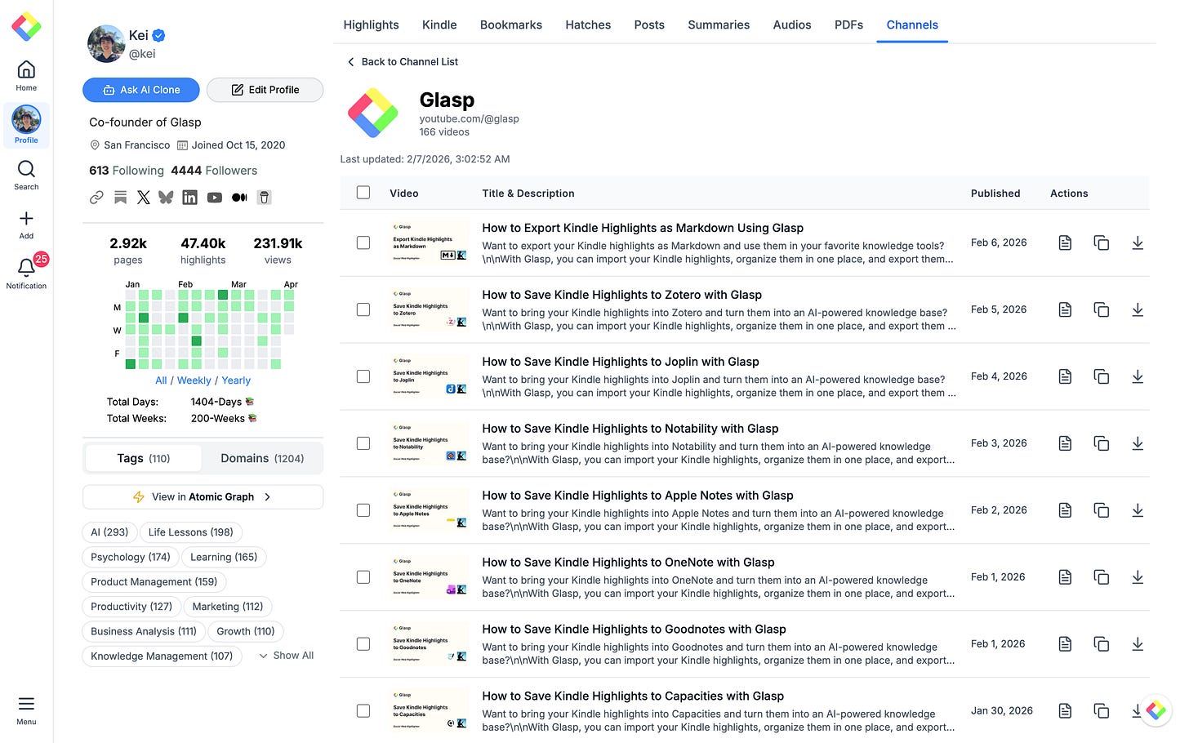Filter by Knowledge Management (107) tag
The width and height of the screenshot is (1189, 743).
pyautogui.click(x=162, y=656)
